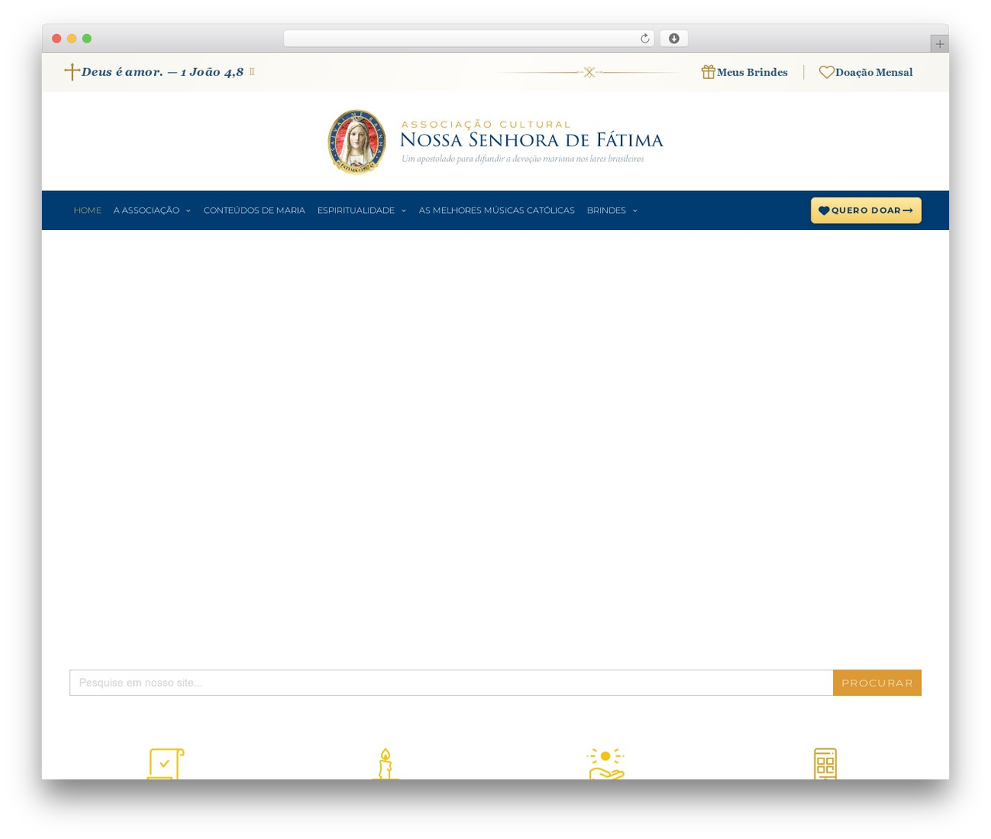Open the BRINDES menu
The width and height of the screenshot is (991, 839).
[606, 211]
